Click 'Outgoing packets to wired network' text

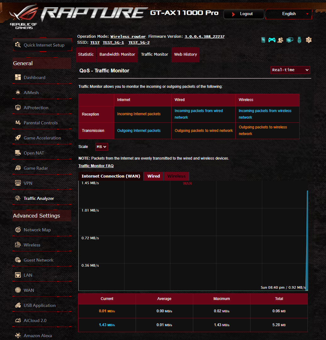tap(204, 131)
